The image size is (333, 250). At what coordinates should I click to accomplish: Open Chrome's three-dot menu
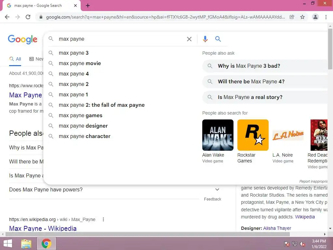tap(326, 17)
